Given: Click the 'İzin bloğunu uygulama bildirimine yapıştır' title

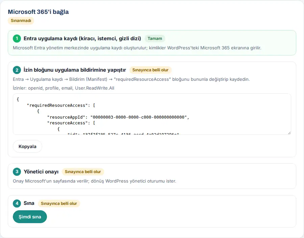Looking at the screenshot, I should coord(75,70).
